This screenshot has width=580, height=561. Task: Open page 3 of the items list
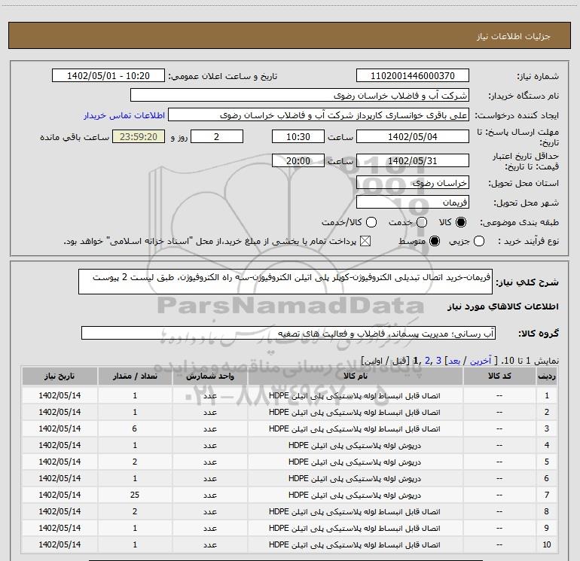pyautogui.click(x=438, y=361)
